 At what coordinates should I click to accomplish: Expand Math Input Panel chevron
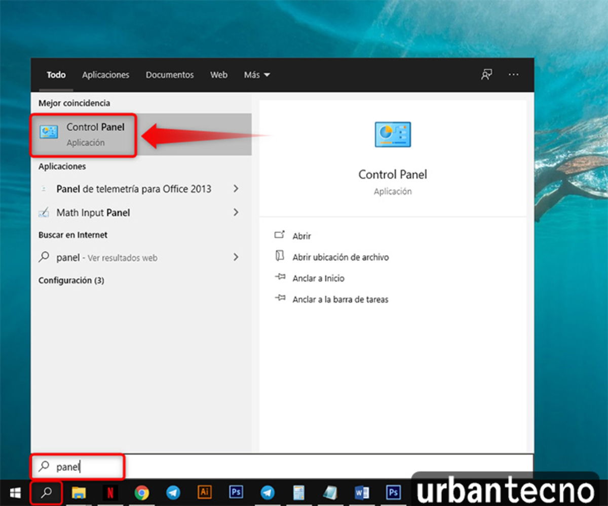pyautogui.click(x=236, y=213)
